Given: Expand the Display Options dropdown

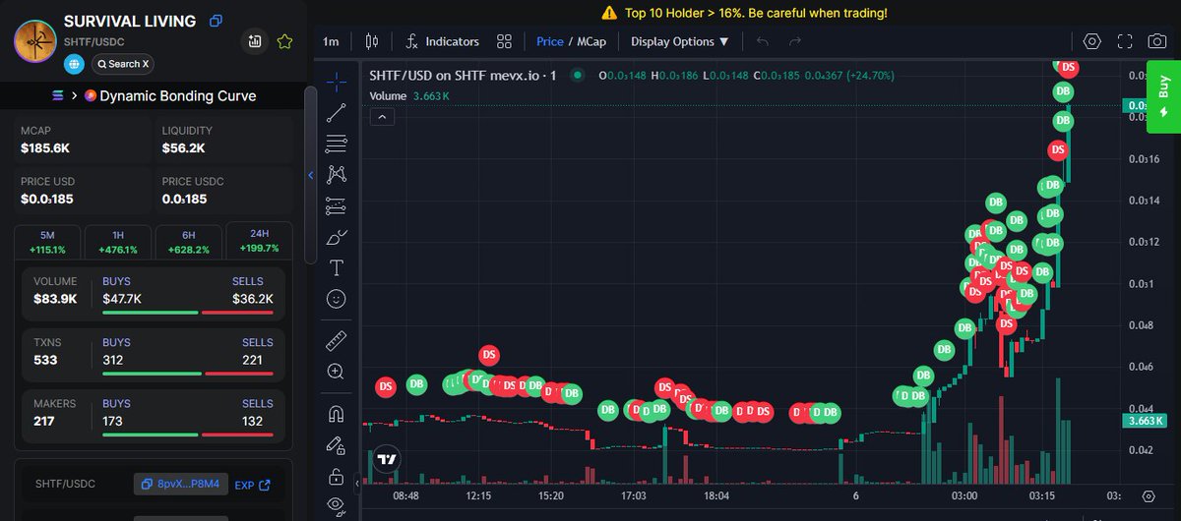Looking at the screenshot, I should pos(680,41).
